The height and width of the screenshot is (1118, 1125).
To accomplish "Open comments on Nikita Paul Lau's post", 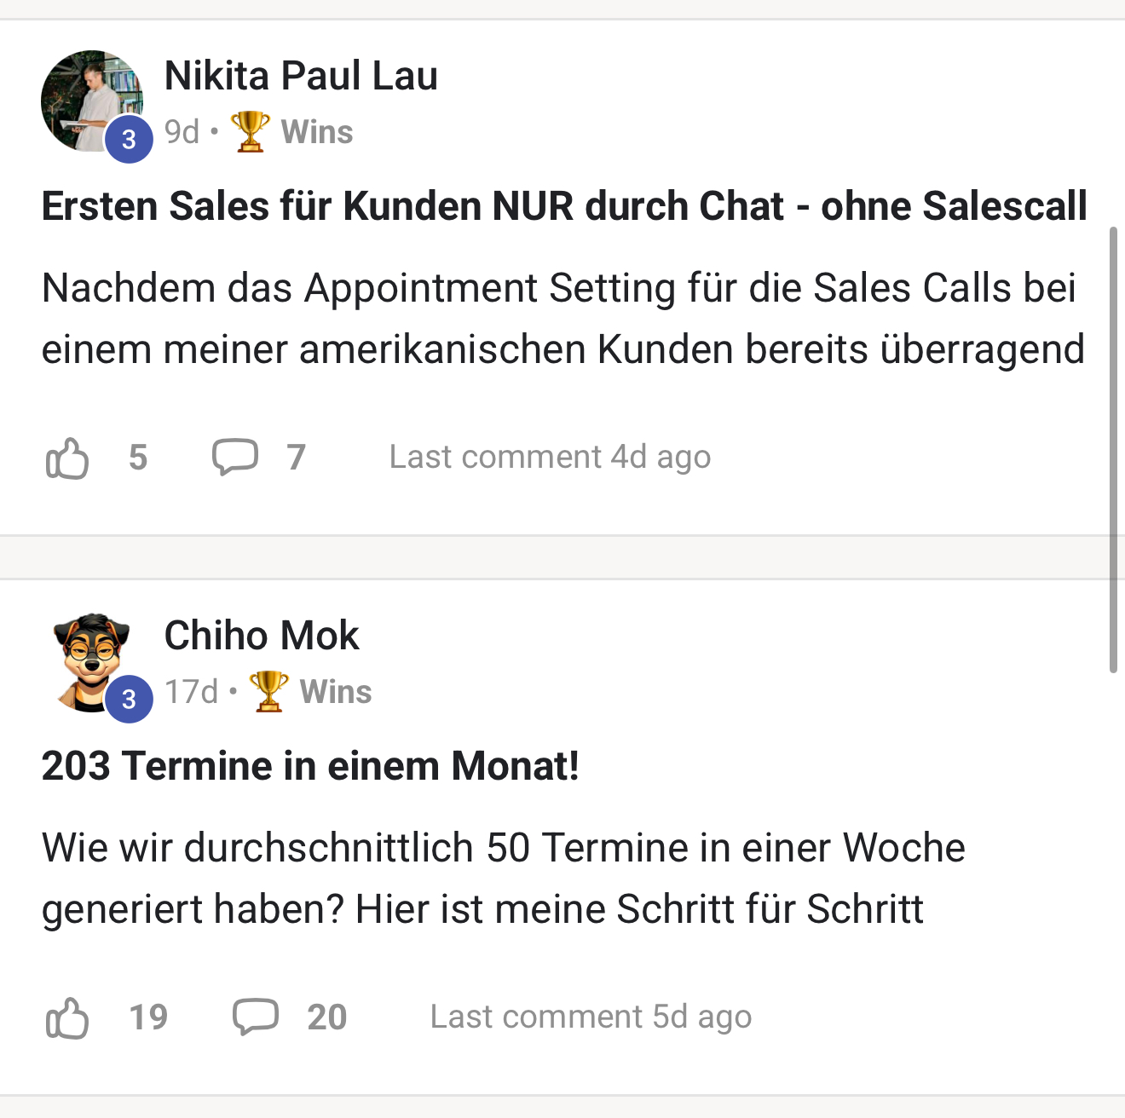I will [x=234, y=457].
